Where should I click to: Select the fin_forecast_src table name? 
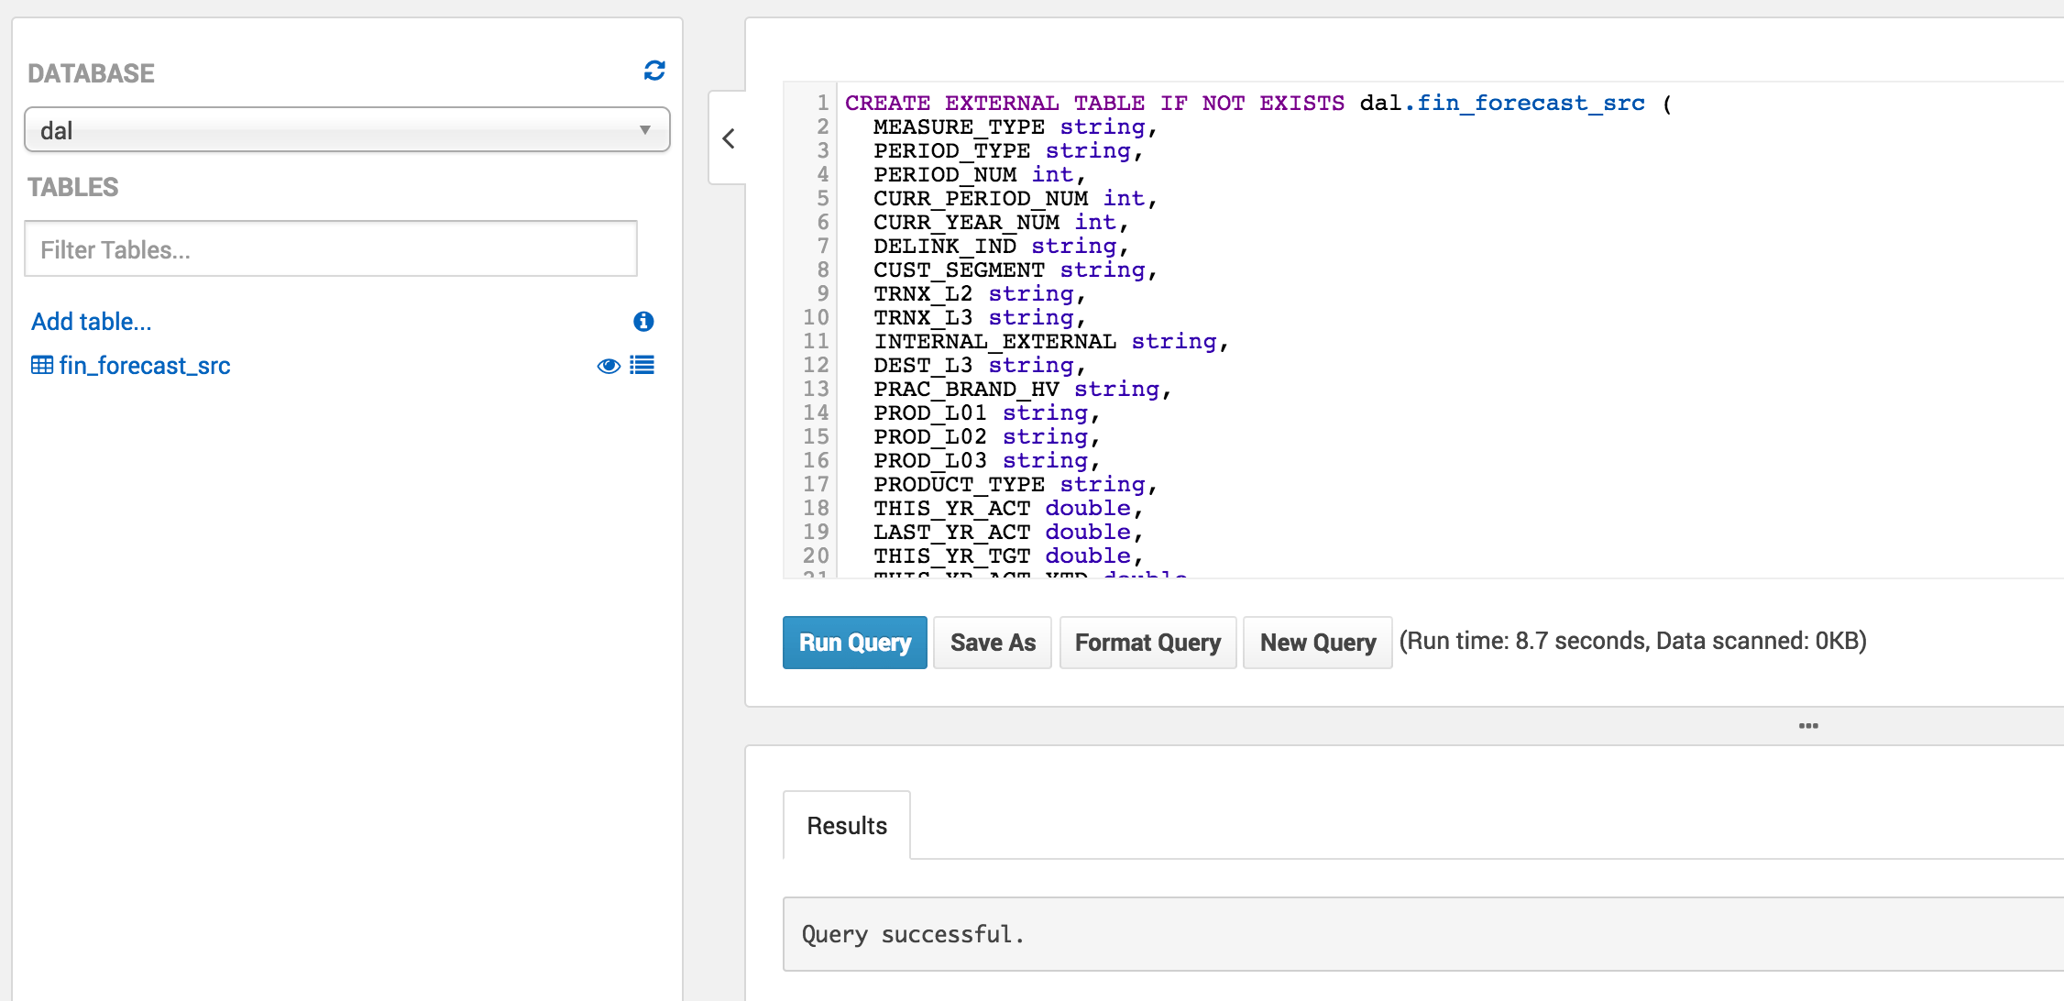pos(145,366)
